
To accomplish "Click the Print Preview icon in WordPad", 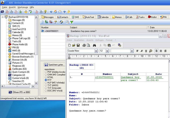I will tap(88, 45).
